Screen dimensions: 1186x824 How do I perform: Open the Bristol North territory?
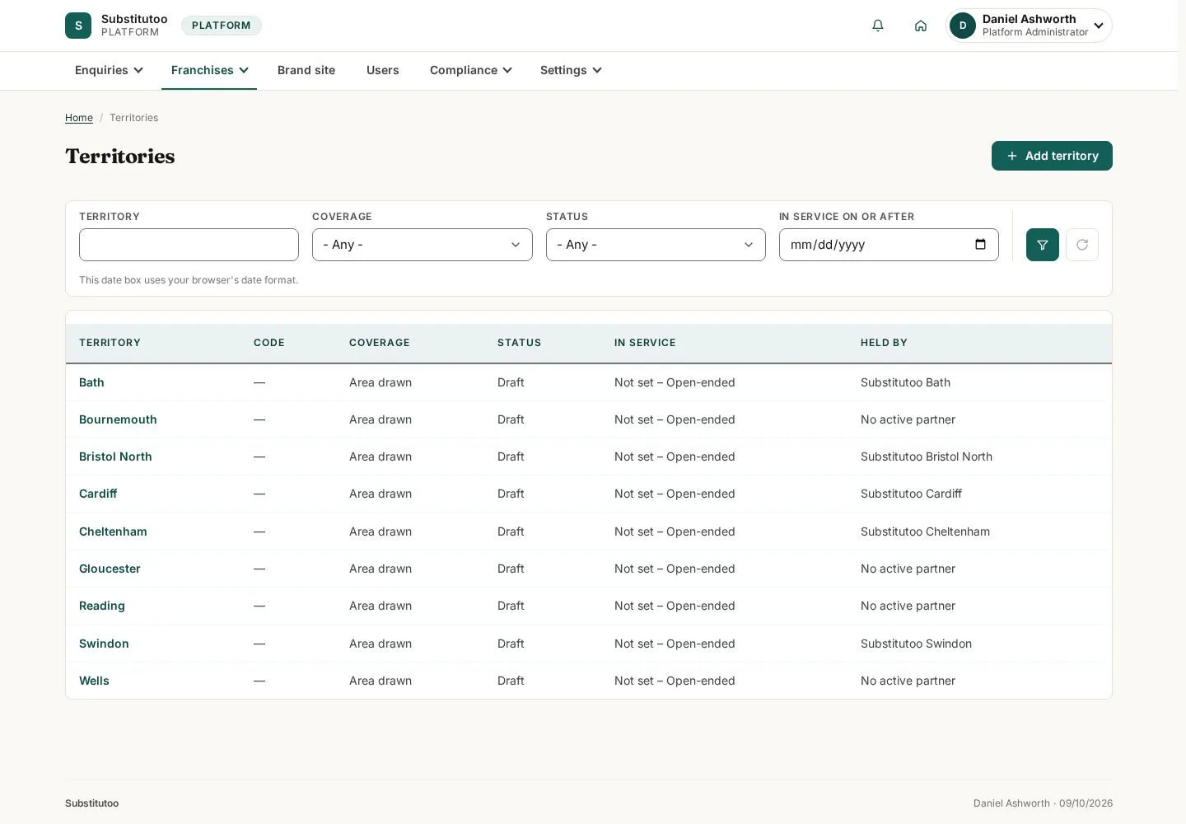[115, 456]
